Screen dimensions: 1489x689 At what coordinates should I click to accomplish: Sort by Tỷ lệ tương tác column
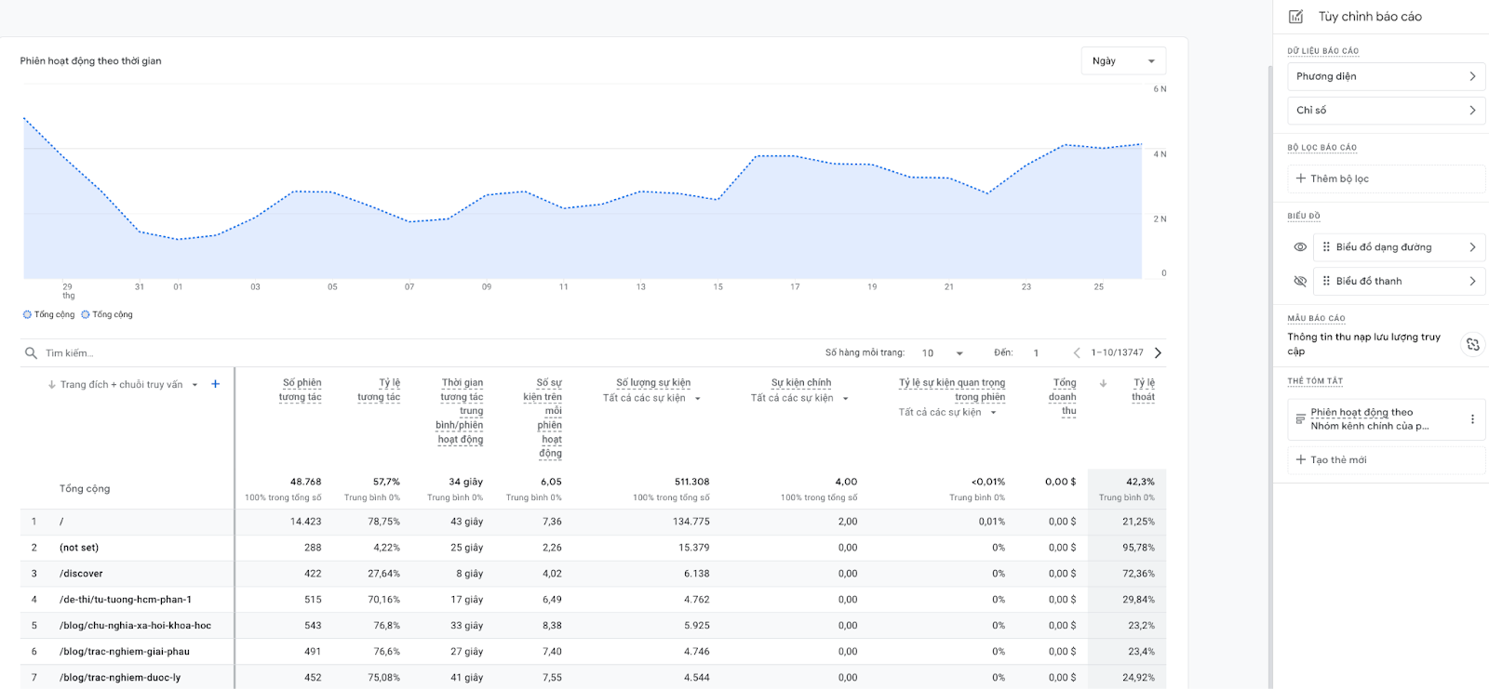click(379, 390)
